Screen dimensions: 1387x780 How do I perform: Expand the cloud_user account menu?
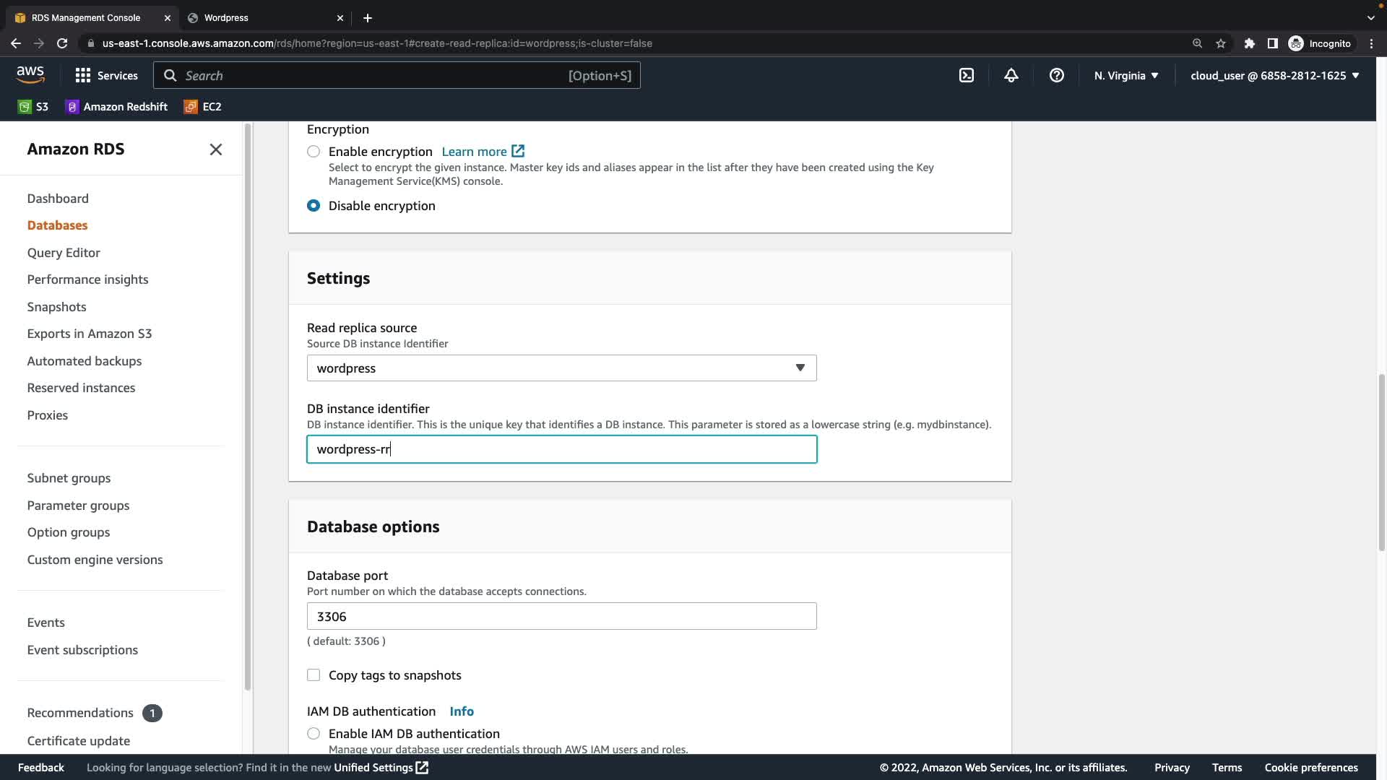click(x=1274, y=75)
